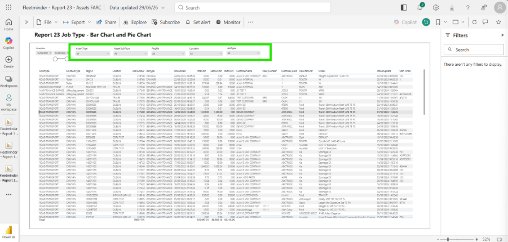The image size is (508, 242).
Task: Click the Create plus icon
Action: coord(9,62)
